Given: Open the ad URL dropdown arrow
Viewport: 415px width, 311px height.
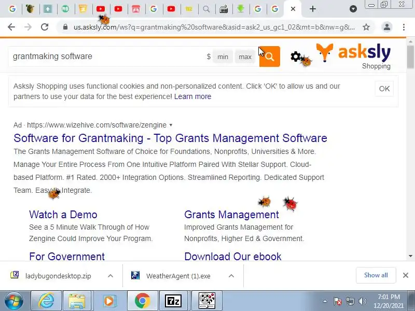Looking at the screenshot, I should tap(171, 125).
